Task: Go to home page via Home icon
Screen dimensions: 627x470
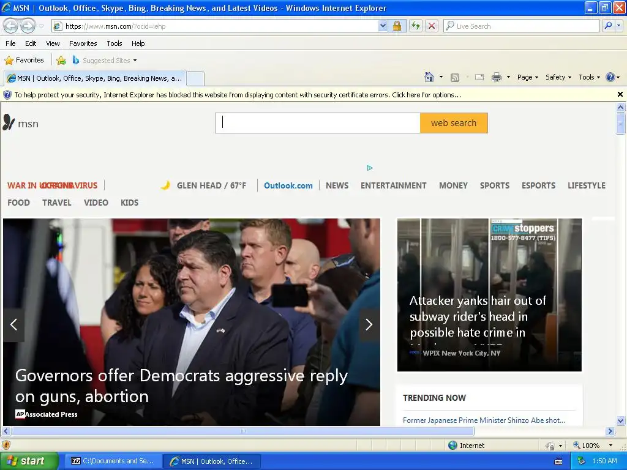Action: coord(429,77)
